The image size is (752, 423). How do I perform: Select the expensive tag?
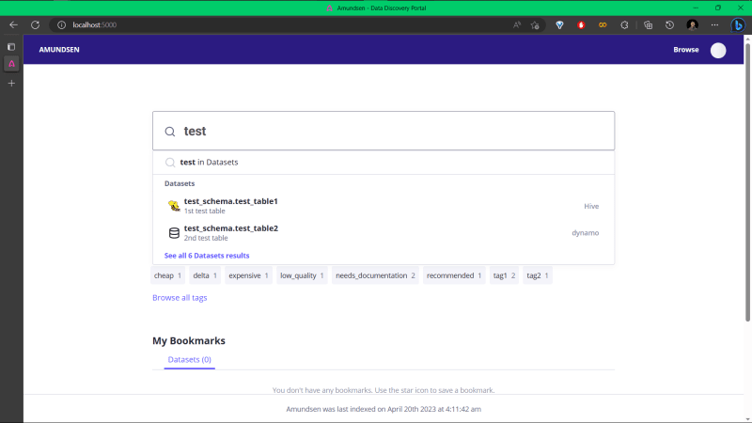click(x=248, y=275)
